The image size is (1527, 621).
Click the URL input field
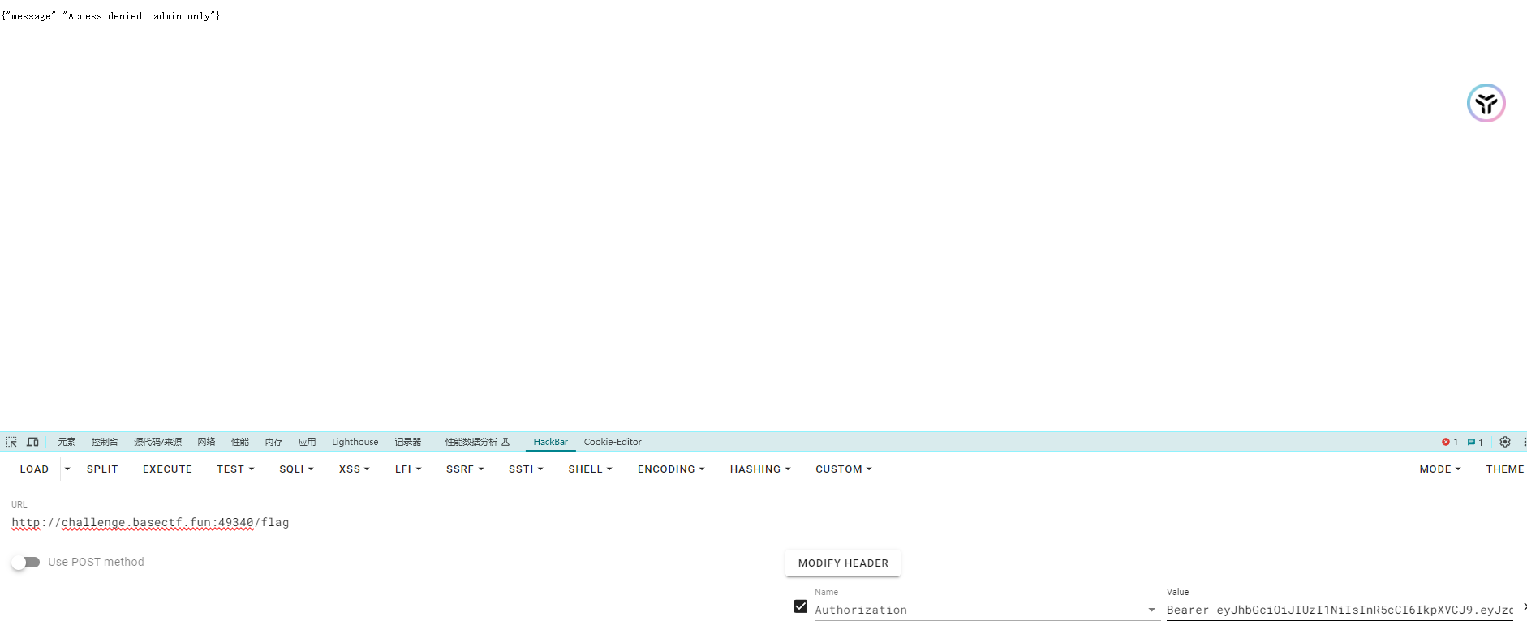(x=487, y=522)
